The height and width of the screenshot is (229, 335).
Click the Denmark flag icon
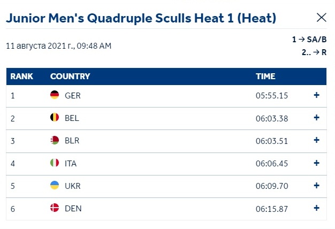[x=55, y=208]
